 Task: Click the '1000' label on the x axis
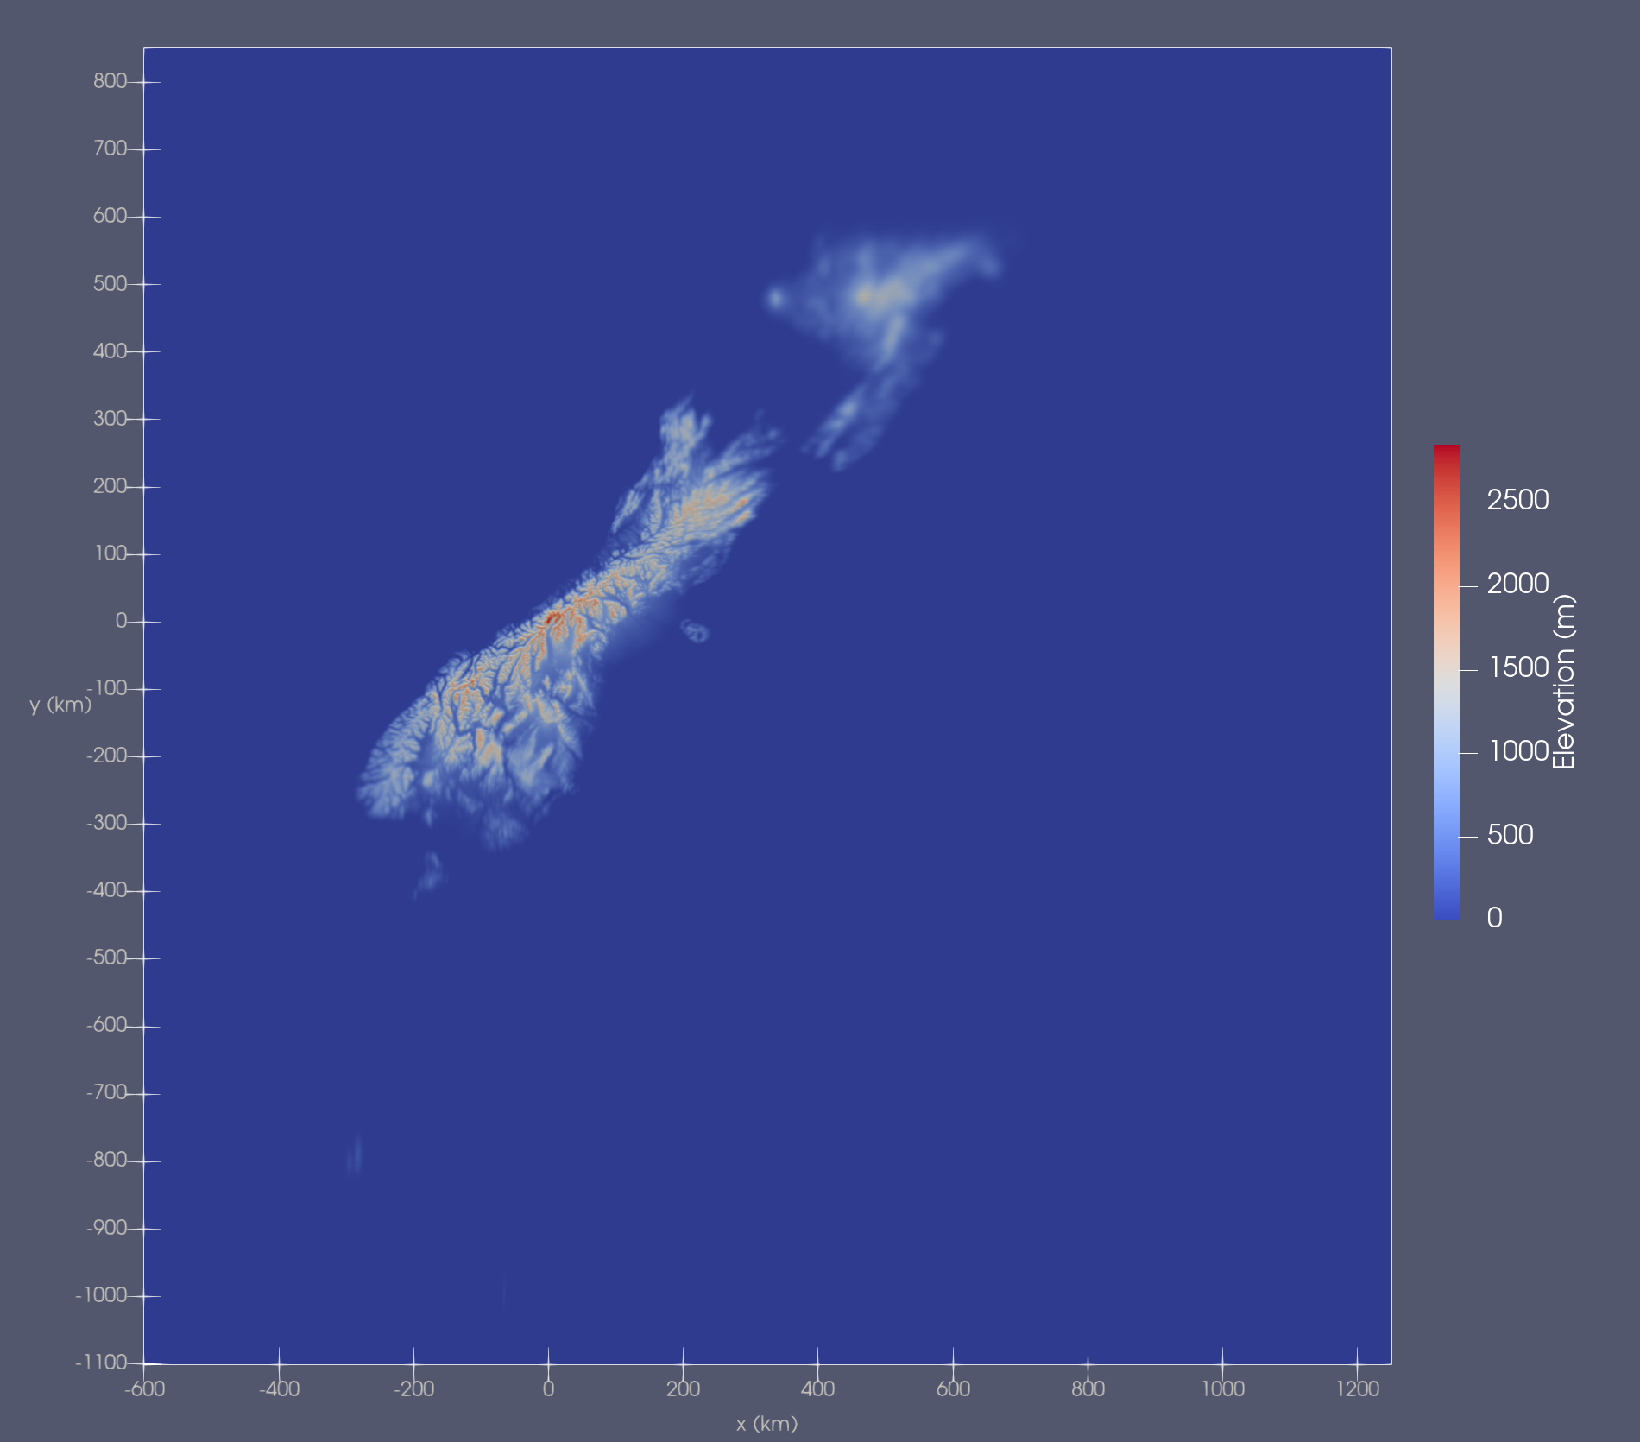(x=1222, y=1388)
